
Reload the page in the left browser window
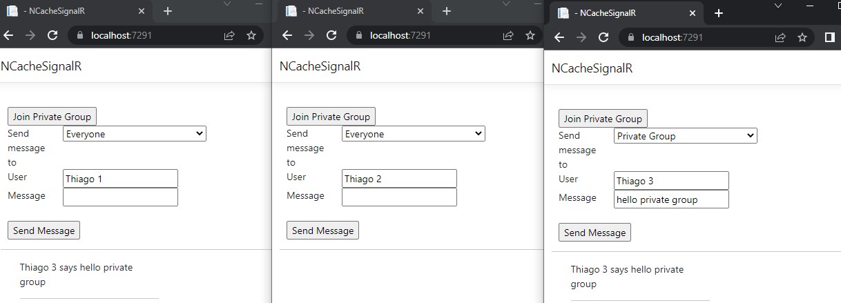52,35
